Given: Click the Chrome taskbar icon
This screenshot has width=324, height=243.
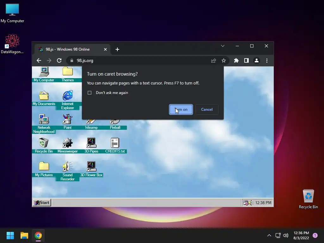Looking at the screenshot, I should click(x=38, y=235).
